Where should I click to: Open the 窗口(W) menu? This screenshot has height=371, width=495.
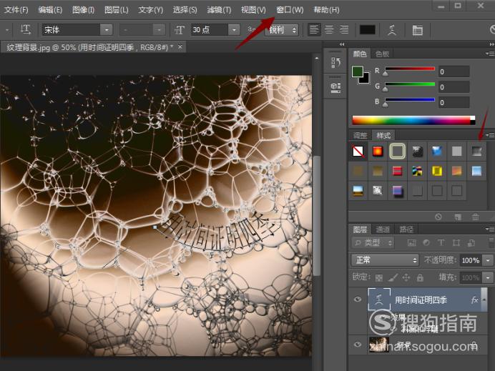click(x=290, y=10)
